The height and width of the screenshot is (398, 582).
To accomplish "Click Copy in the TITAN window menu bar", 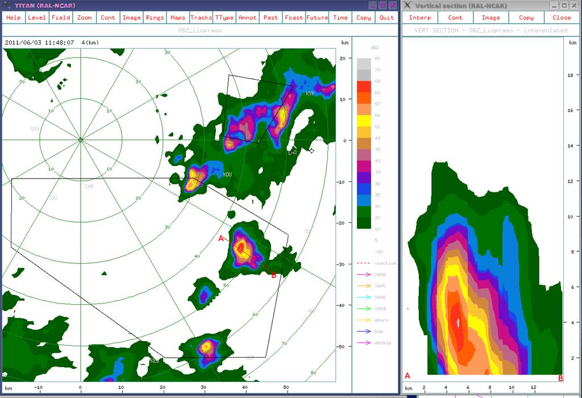I will [364, 18].
